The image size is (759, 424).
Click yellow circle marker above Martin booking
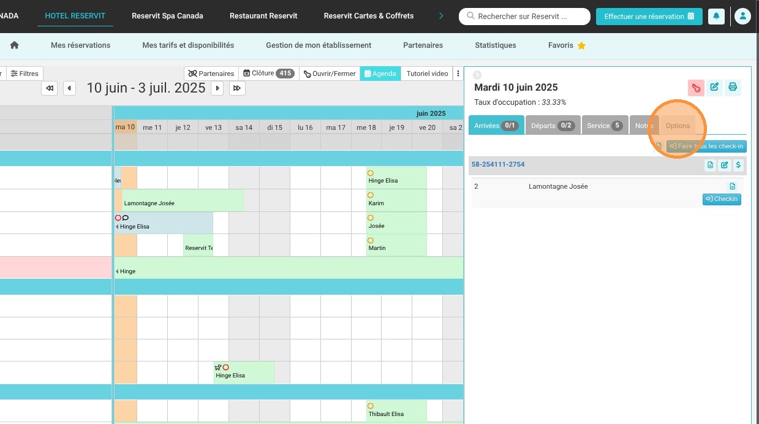pyautogui.click(x=371, y=241)
